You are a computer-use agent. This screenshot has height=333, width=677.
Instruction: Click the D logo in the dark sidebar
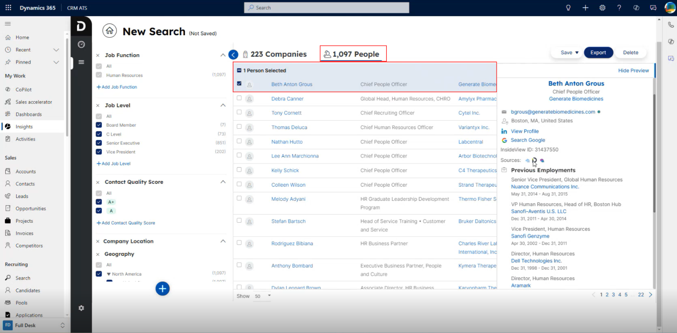tap(81, 26)
